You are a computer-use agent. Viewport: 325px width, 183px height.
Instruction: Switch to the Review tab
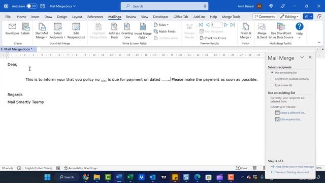(131, 17)
